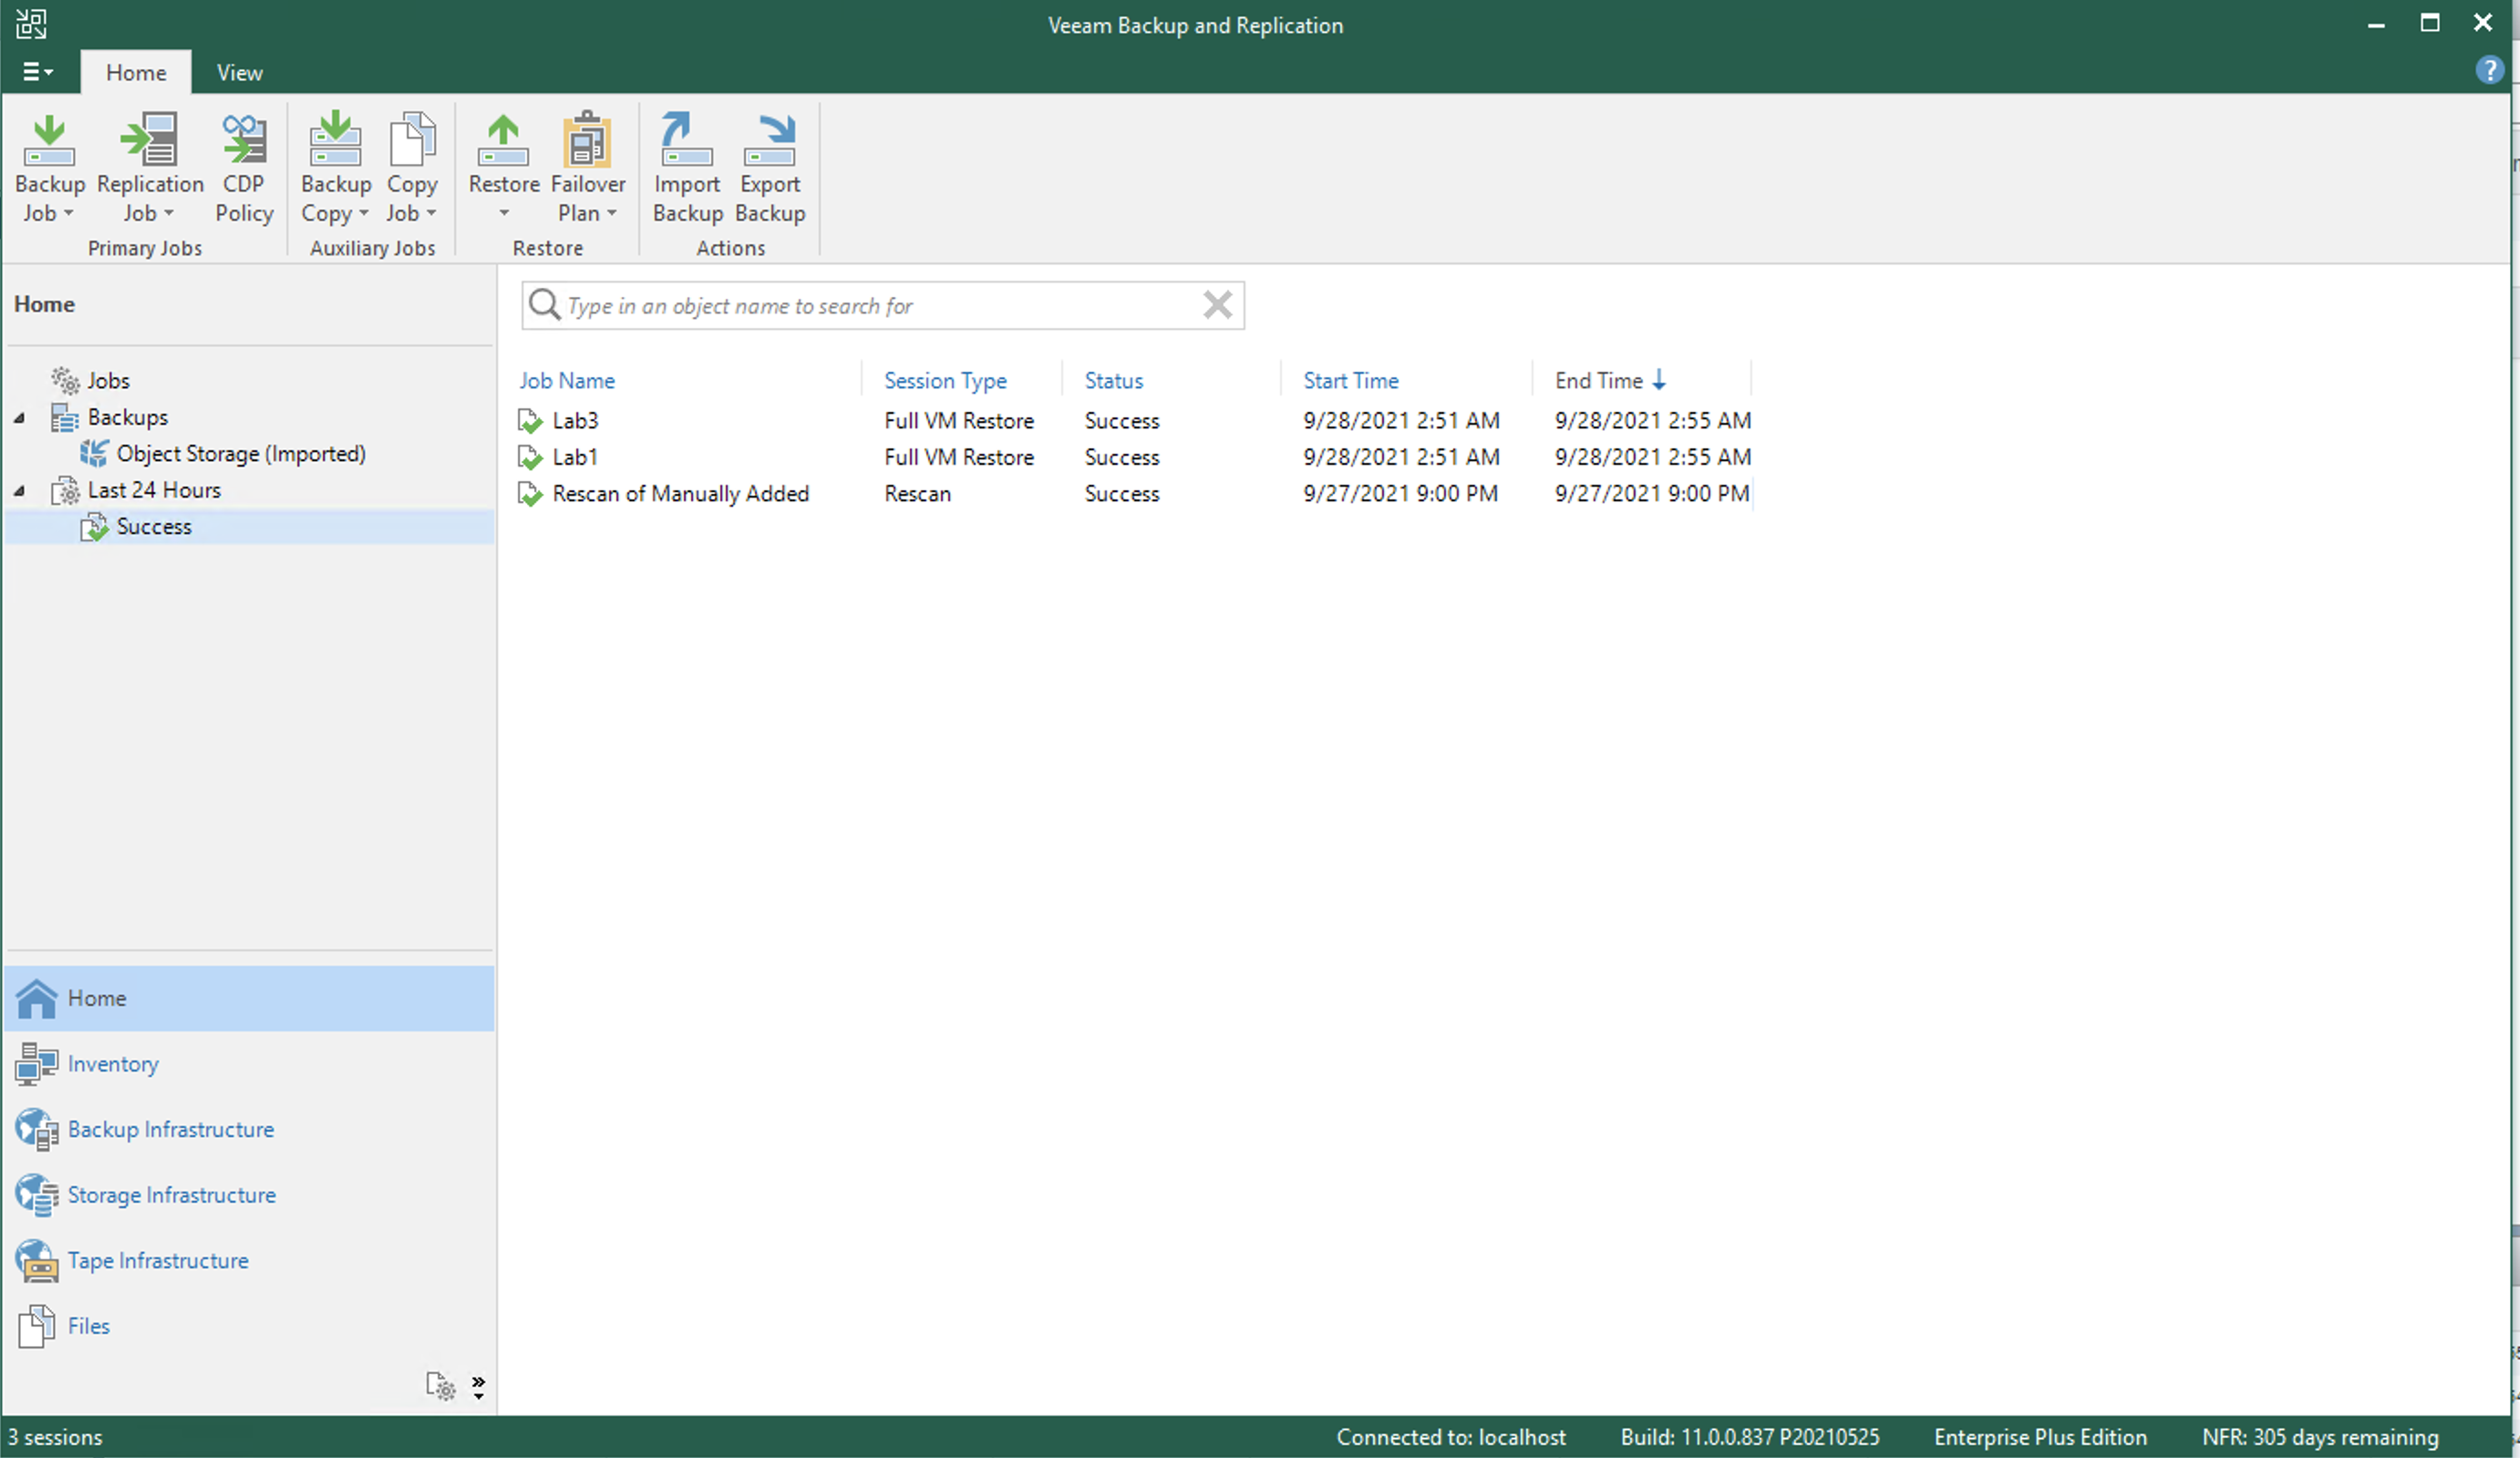The image size is (2520, 1458).
Task: Click "Enterprise Plus Edition" in status bar
Action: click(2040, 1437)
